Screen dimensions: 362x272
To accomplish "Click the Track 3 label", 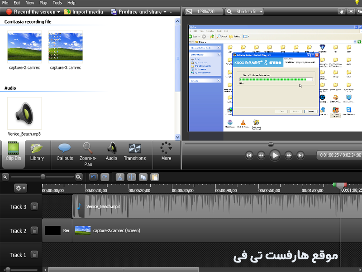I will pyautogui.click(x=18, y=207).
